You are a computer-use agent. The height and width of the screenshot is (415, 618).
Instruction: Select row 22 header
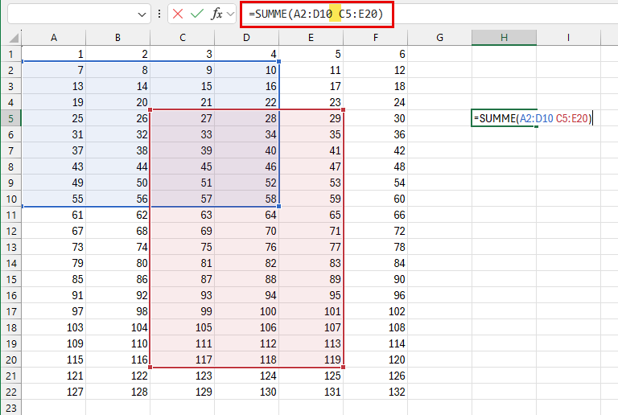(11, 392)
